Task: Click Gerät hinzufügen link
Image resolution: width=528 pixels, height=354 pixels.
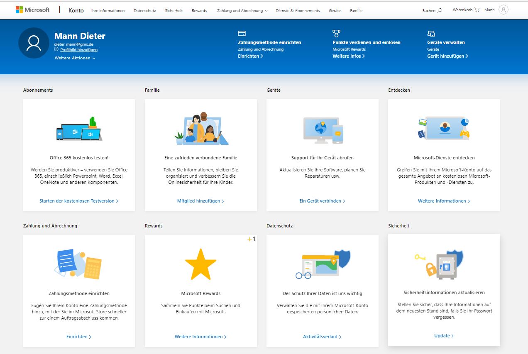Action: (447, 56)
